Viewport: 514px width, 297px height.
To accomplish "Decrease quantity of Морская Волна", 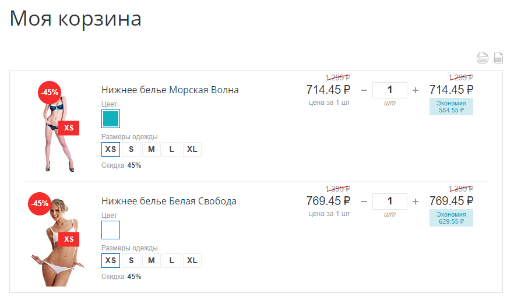I will point(364,90).
